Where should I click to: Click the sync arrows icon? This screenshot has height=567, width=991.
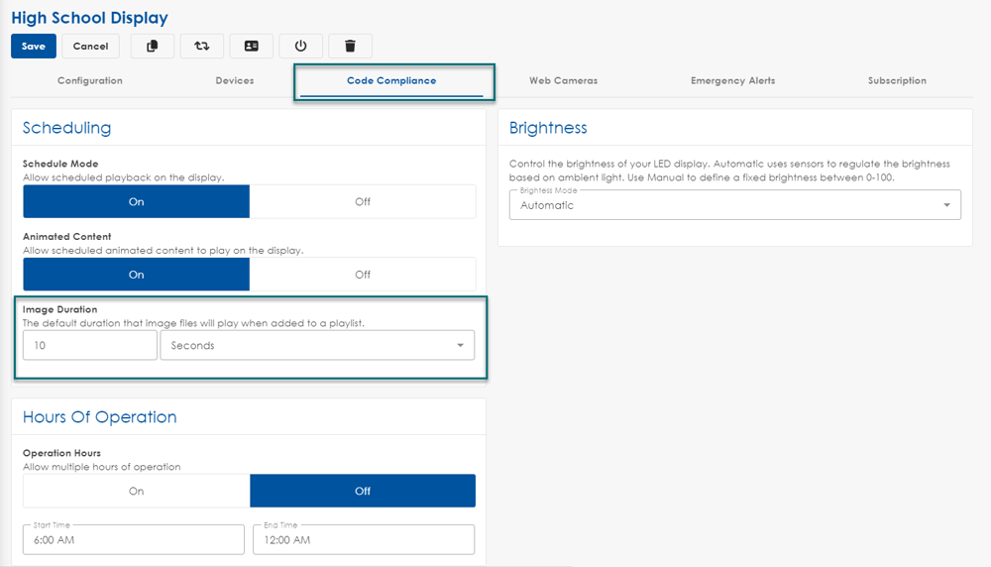201,46
